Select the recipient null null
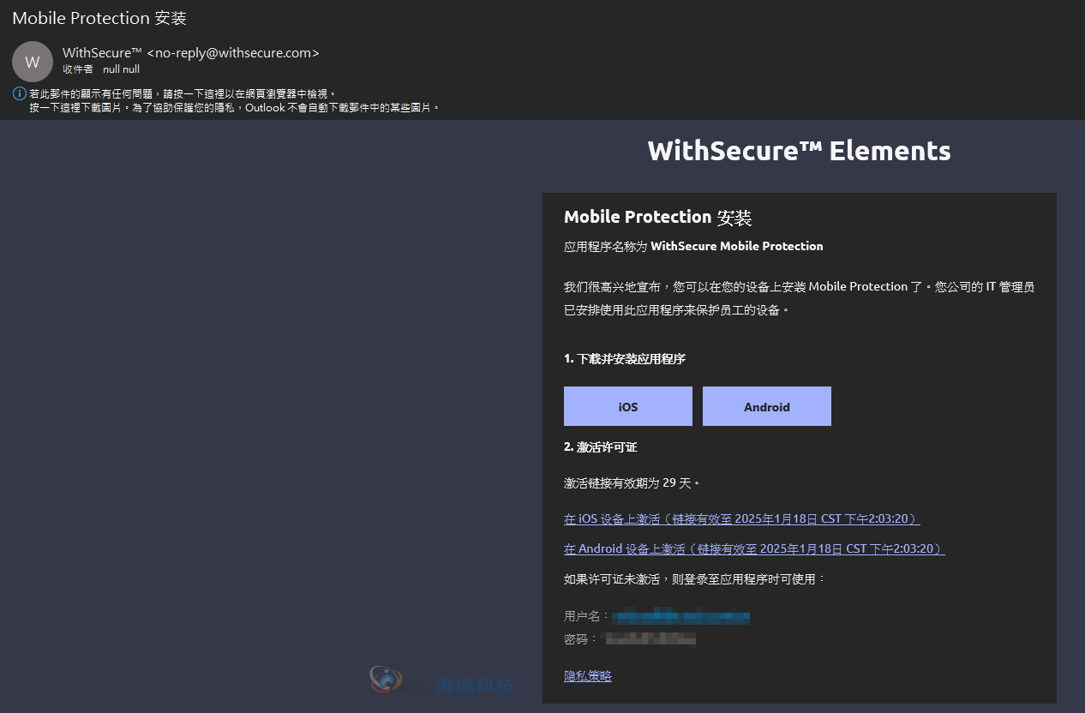 point(121,69)
